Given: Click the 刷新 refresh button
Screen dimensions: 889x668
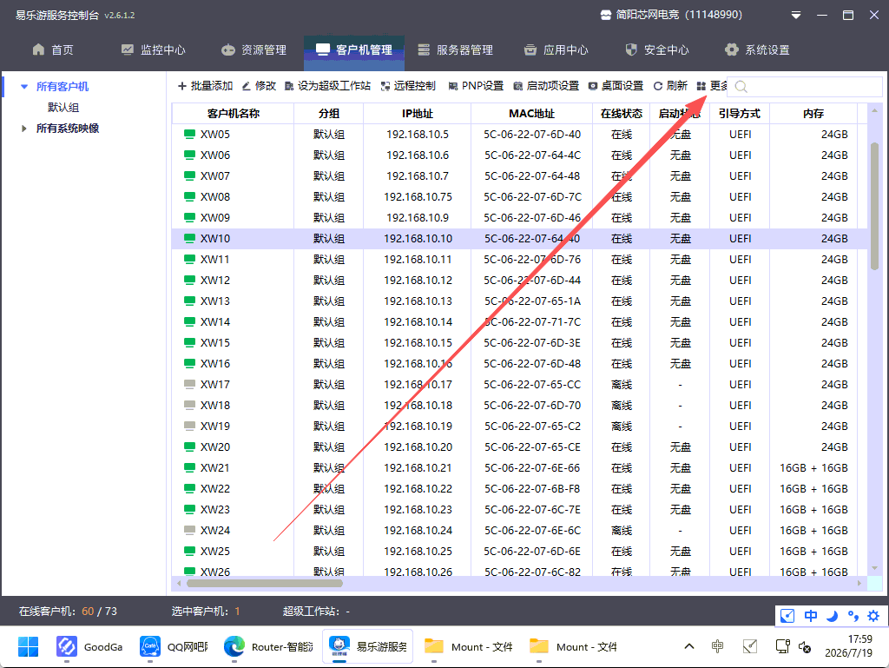Looking at the screenshot, I should pyautogui.click(x=670, y=86).
